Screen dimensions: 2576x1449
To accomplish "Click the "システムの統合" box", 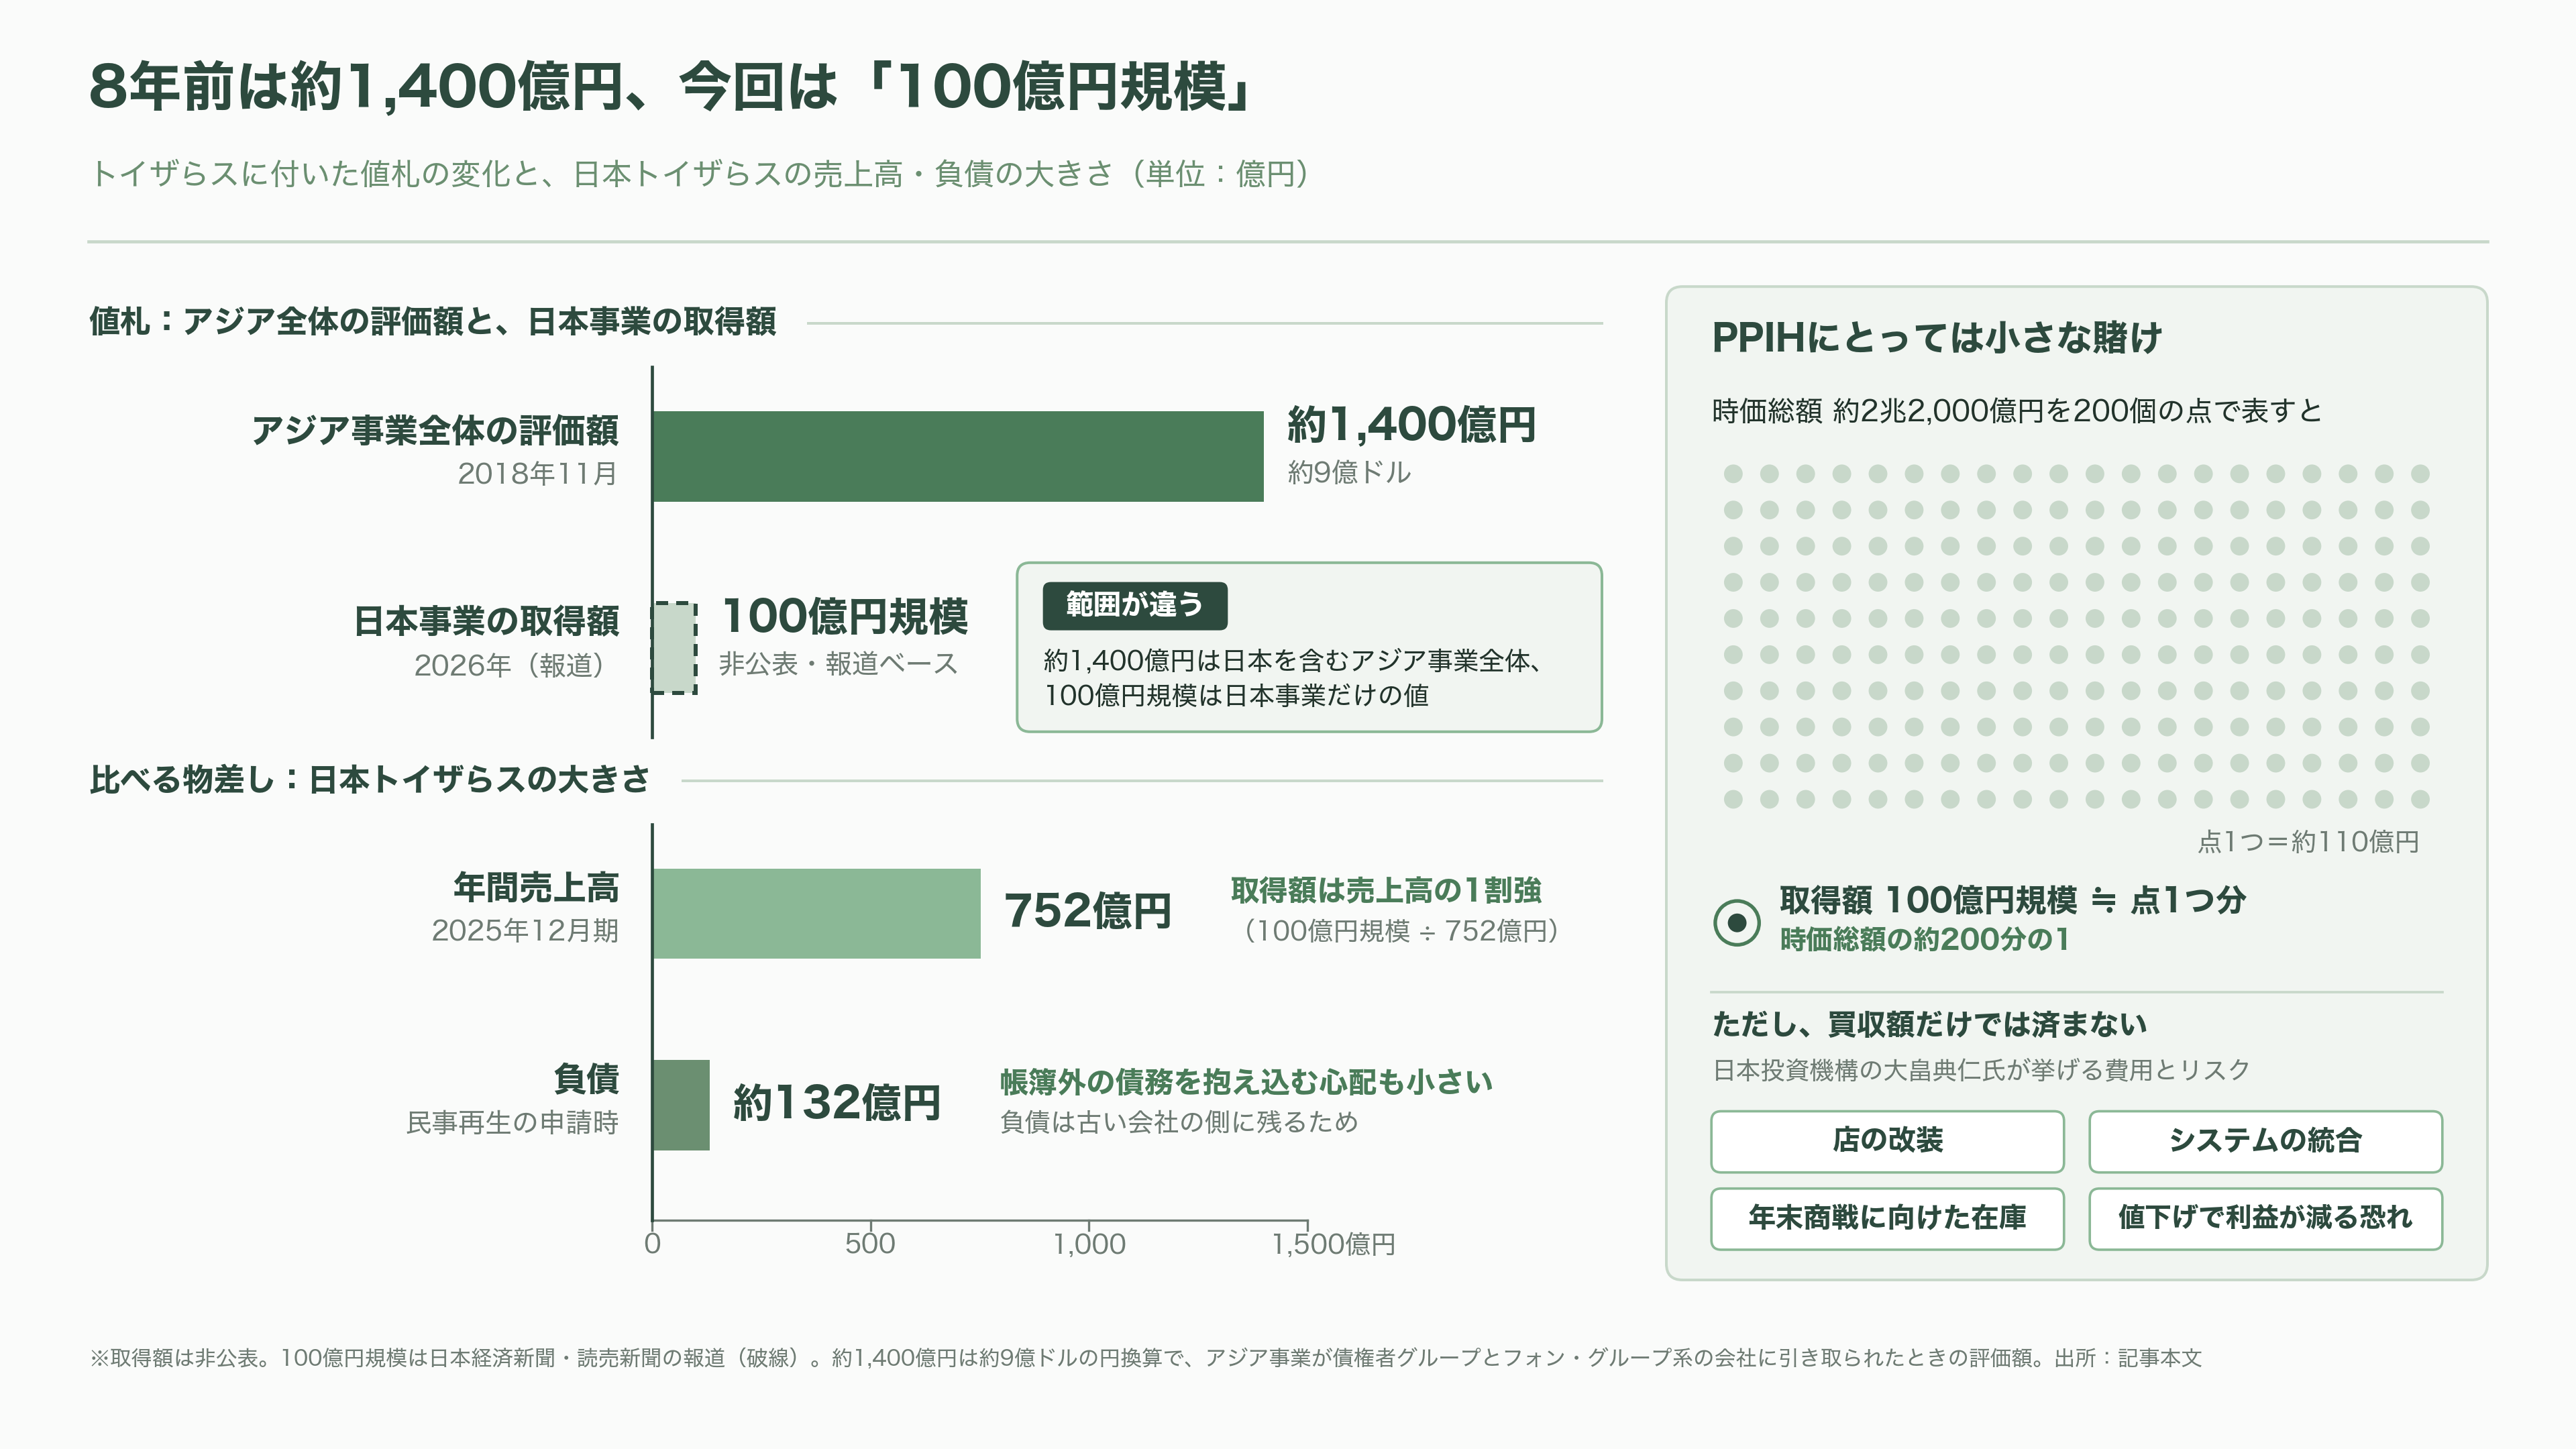I will click(x=2265, y=1141).
